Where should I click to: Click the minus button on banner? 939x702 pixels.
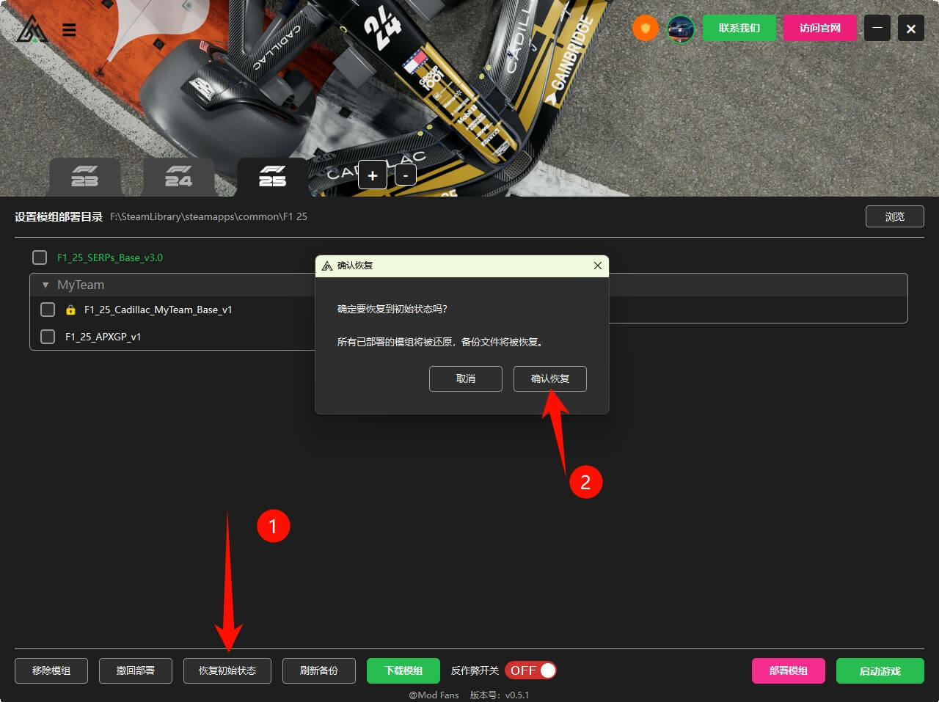406,175
